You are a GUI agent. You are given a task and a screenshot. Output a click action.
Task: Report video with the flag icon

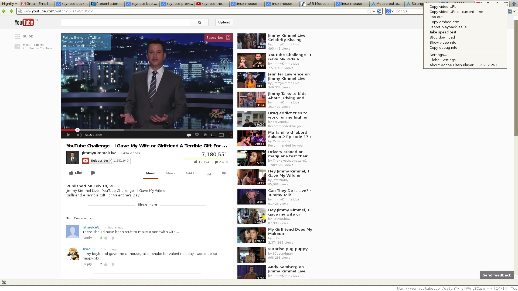coord(223,173)
